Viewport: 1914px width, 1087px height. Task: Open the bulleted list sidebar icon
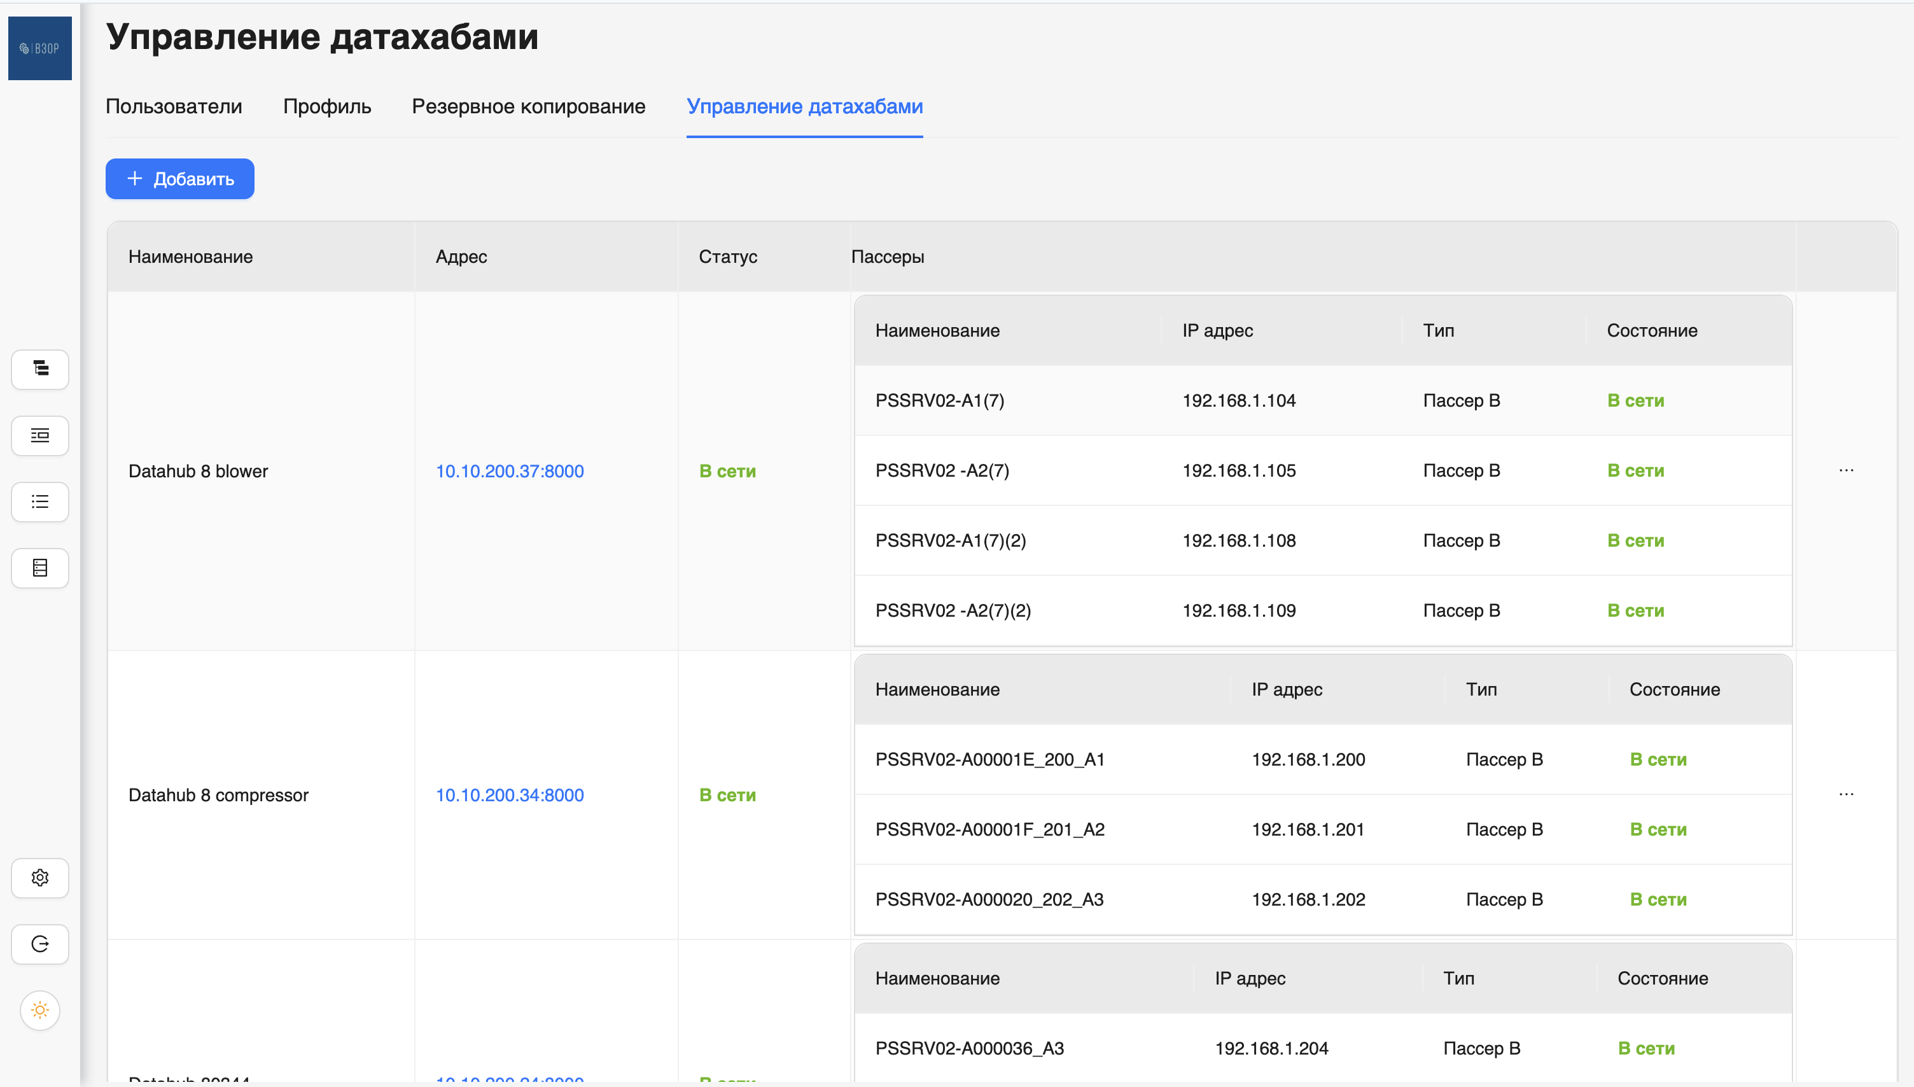[40, 501]
